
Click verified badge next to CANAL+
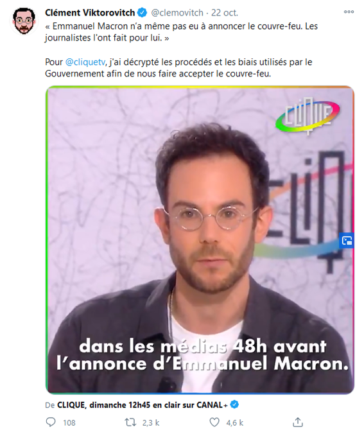point(234,404)
